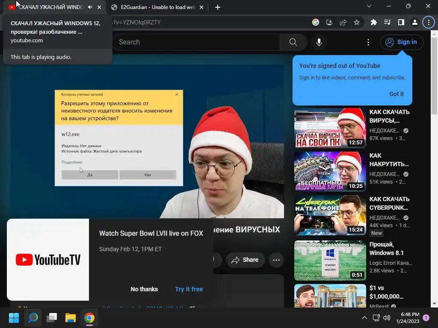Mute audio via the tab speaker icon

(x=90, y=7)
